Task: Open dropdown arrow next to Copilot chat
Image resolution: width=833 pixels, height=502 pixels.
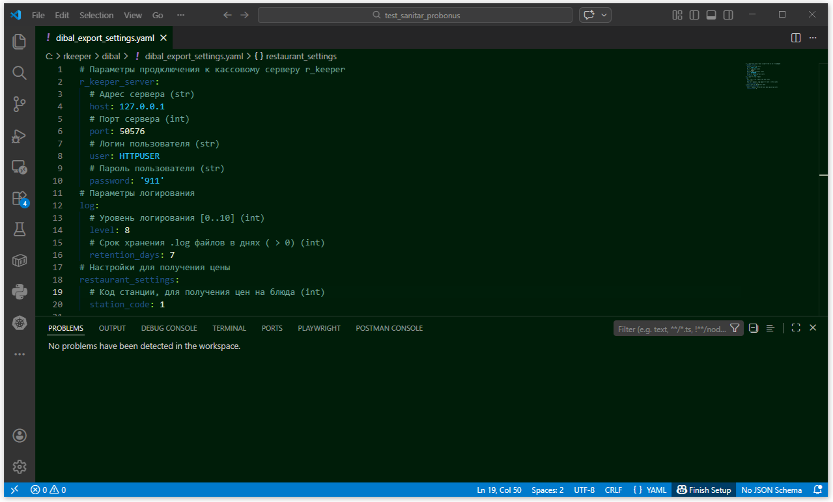Action: click(605, 15)
